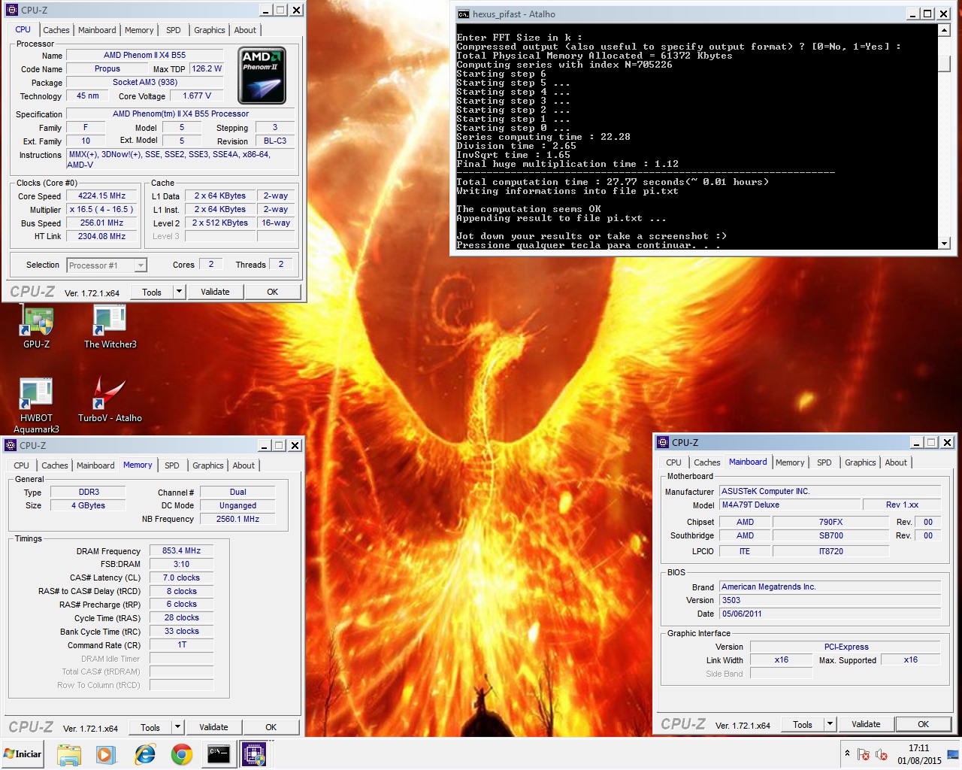Switch to the command prompt taskbar icon
The width and height of the screenshot is (962, 770).
tap(219, 754)
